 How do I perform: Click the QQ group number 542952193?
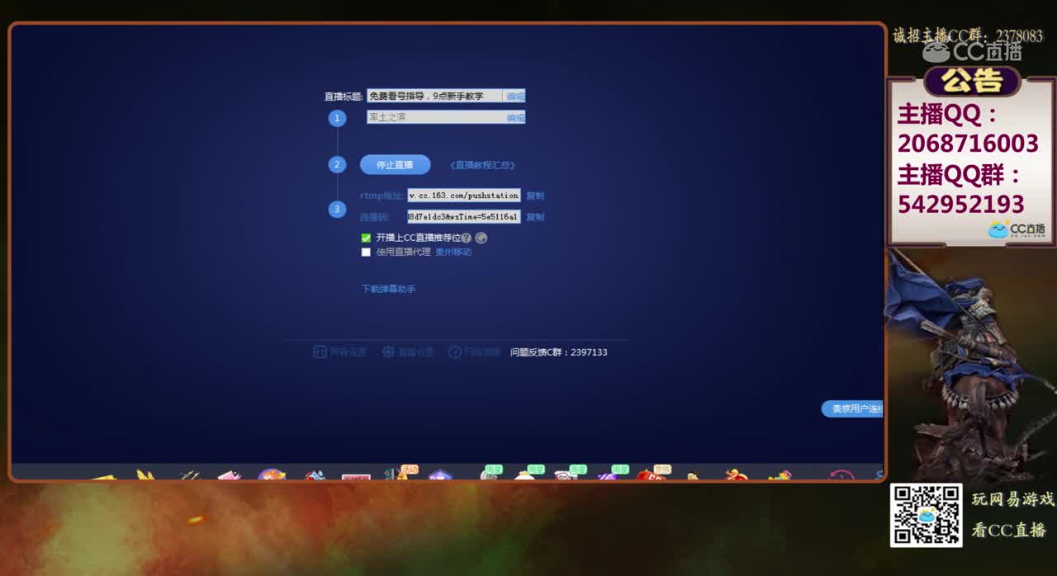click(x=961, y=204)
